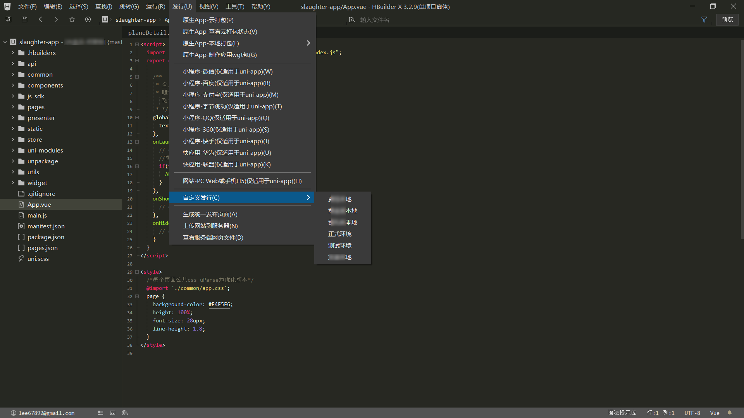Viewport: 744px width, 418px height.
Task: Click the new file toolbar icon
Action: pyautogui.click(x=9, y=19)
